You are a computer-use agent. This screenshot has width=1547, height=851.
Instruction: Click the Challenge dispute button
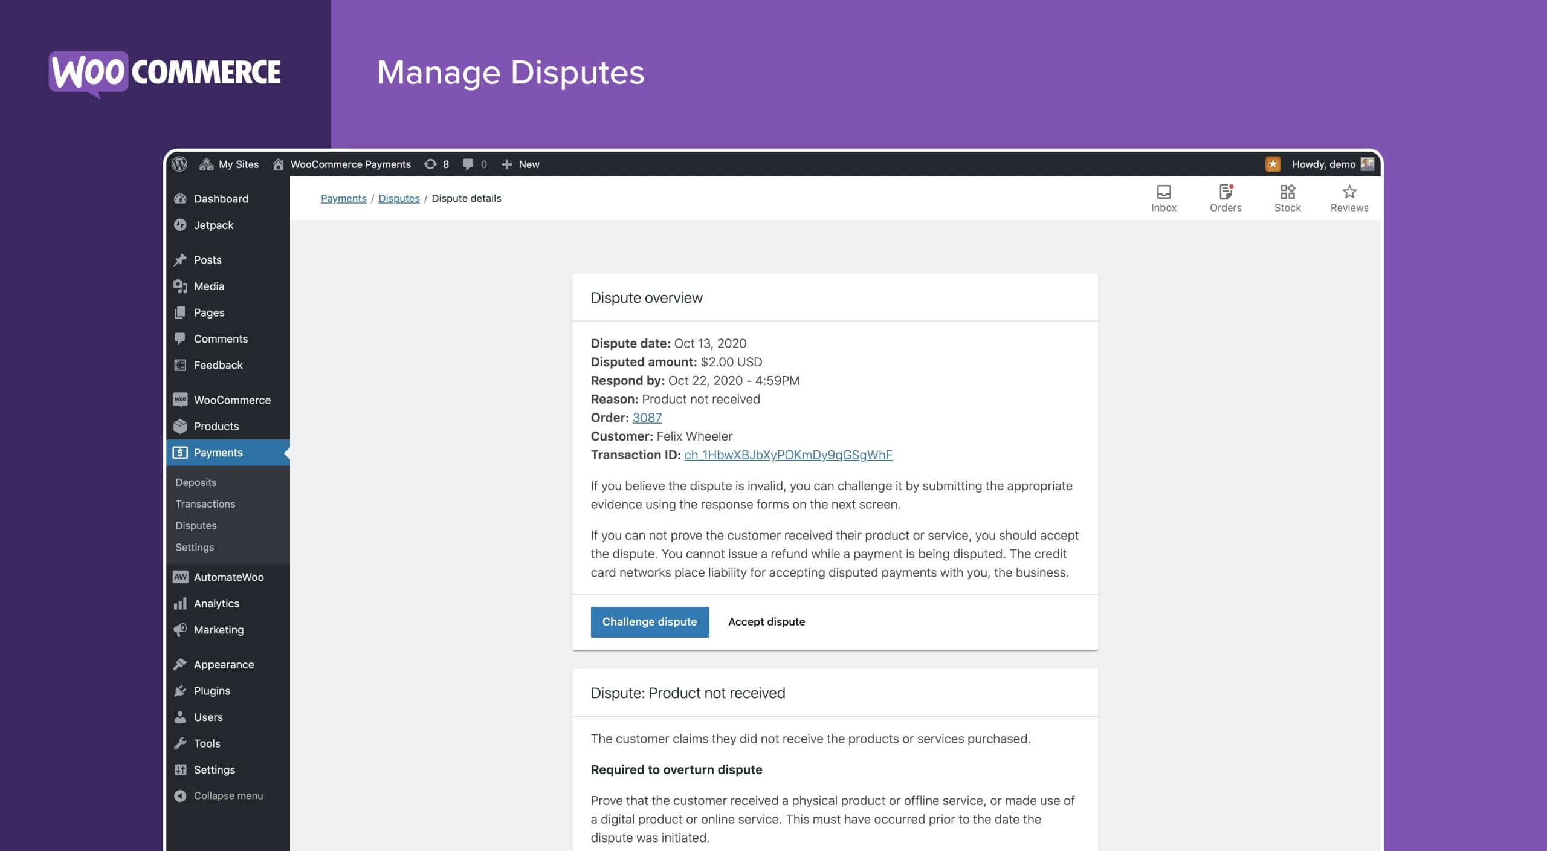click(649, 621)
